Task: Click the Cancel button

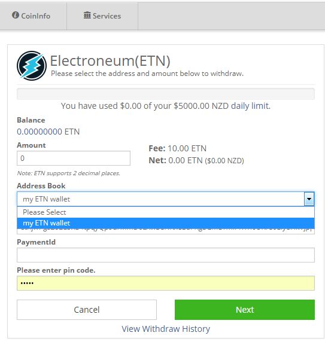Action: pyautogui.click(x=87, y=310)
